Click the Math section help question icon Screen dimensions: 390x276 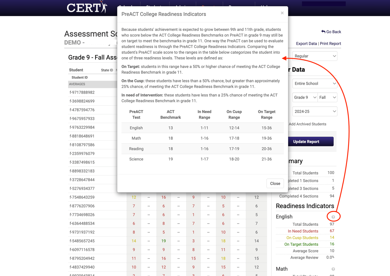(333, 269)
